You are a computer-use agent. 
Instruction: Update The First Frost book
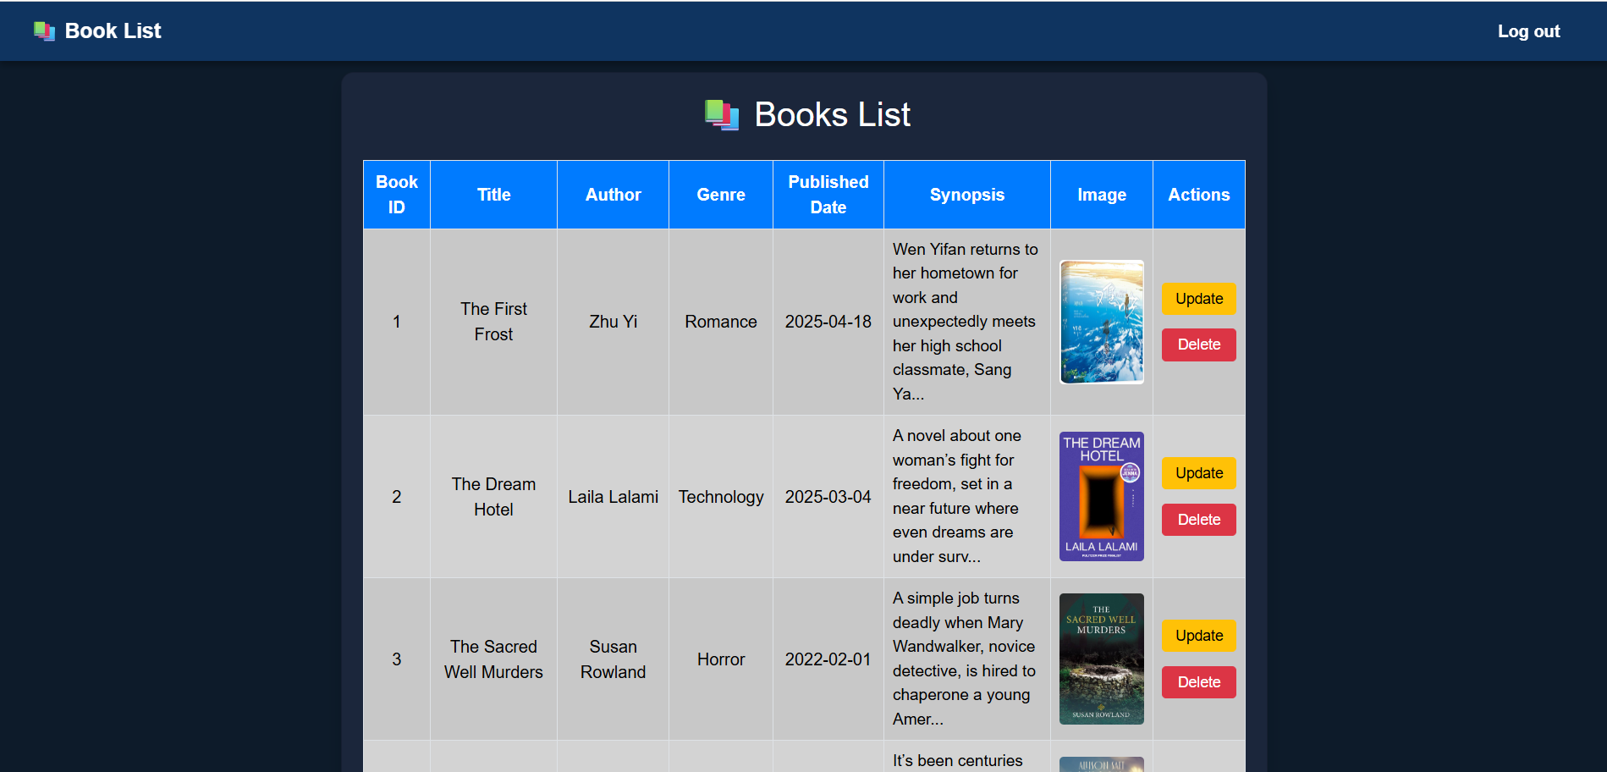tap(1199, 299)
